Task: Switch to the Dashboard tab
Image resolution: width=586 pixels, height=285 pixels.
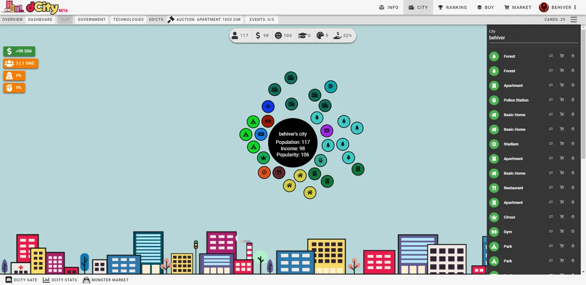Action: coord(40,20)
